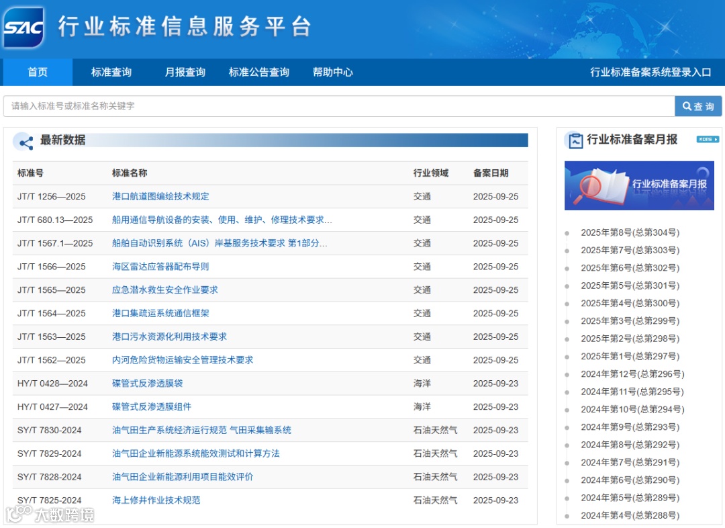Open the 帮助中心 menu item
Viewport: 725px width, 528px height.
pos(333,72)
